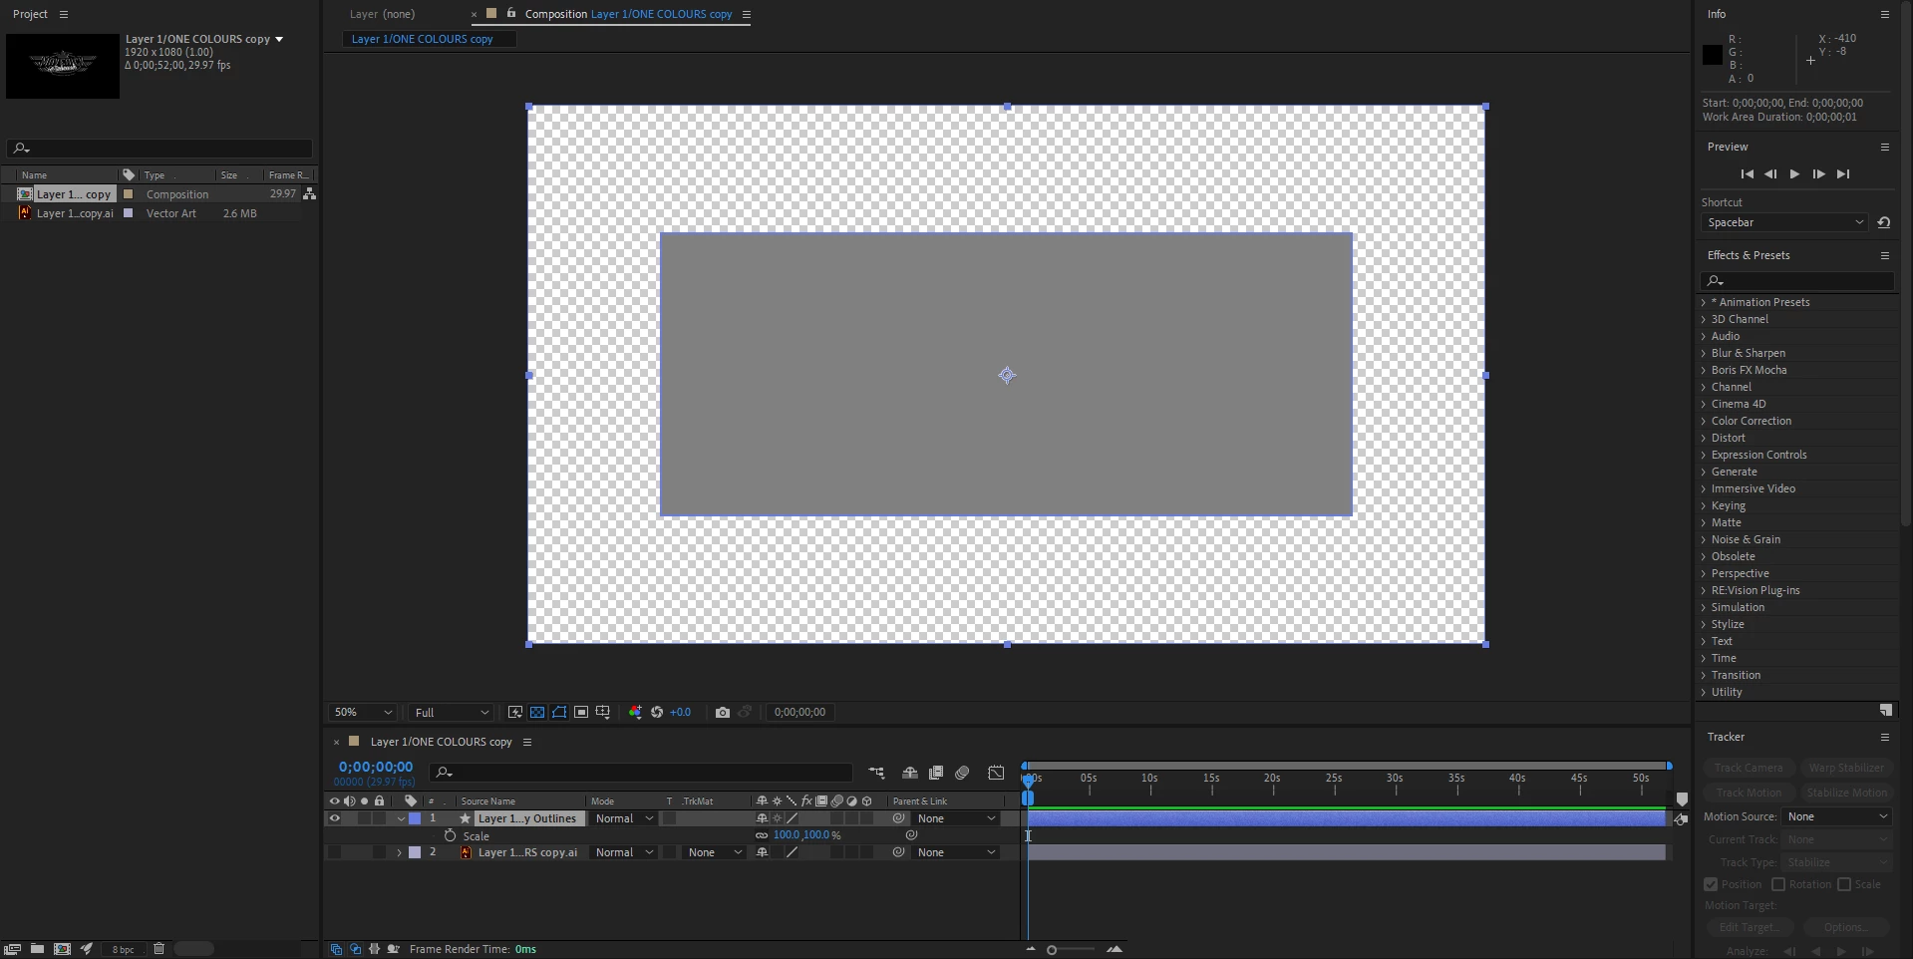Click the Scale stopwatch icon

tap(450, 835)
